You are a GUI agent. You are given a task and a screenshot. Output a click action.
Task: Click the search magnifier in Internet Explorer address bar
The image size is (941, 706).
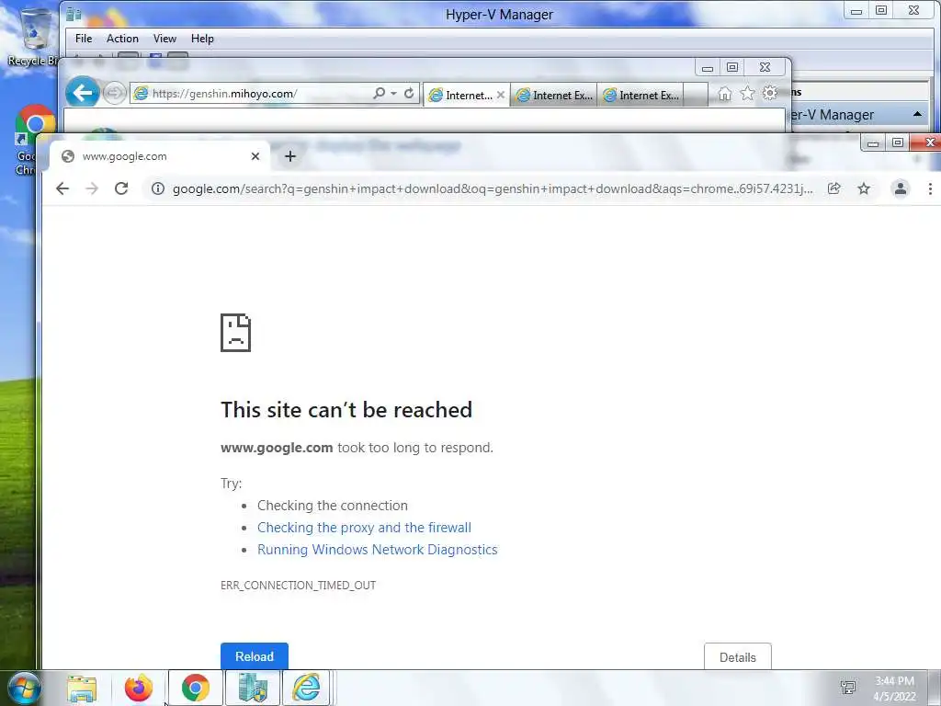coord(380,94)
